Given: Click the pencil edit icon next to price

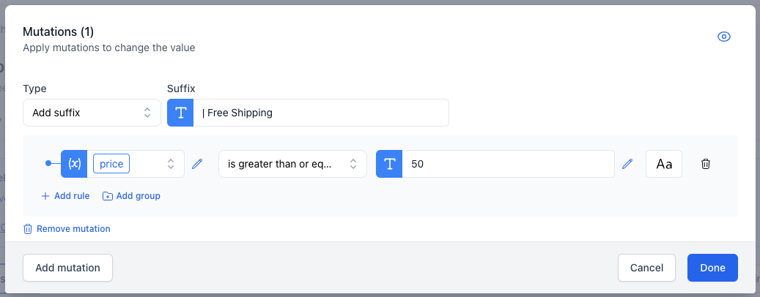Looking at the screenshot, I should pyautogui.click(x=197, y=164).
